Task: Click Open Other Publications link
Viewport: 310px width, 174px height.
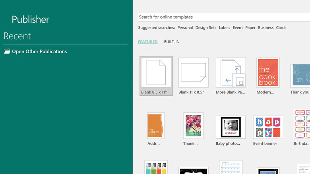Action: tap(39, 52)
